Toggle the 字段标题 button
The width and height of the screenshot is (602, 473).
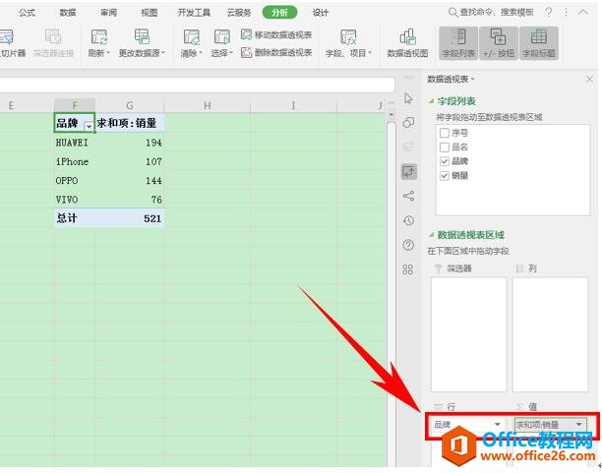539,43
